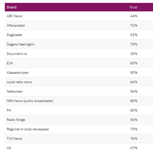Click the Brand column header
The width and height of the screenshot is (153, 153).
point(11,7)
